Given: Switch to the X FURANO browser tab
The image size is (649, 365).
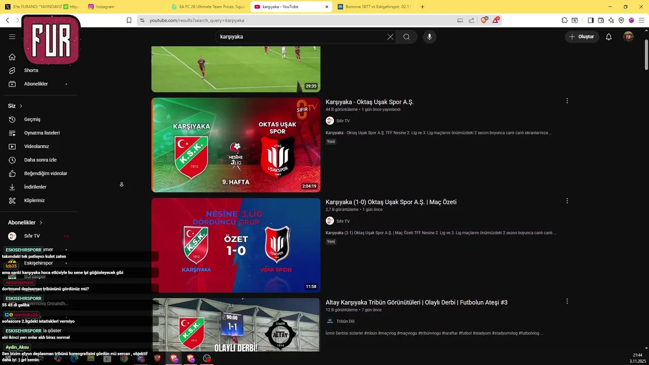Looking at the screenshot, I should click(42, 7).
